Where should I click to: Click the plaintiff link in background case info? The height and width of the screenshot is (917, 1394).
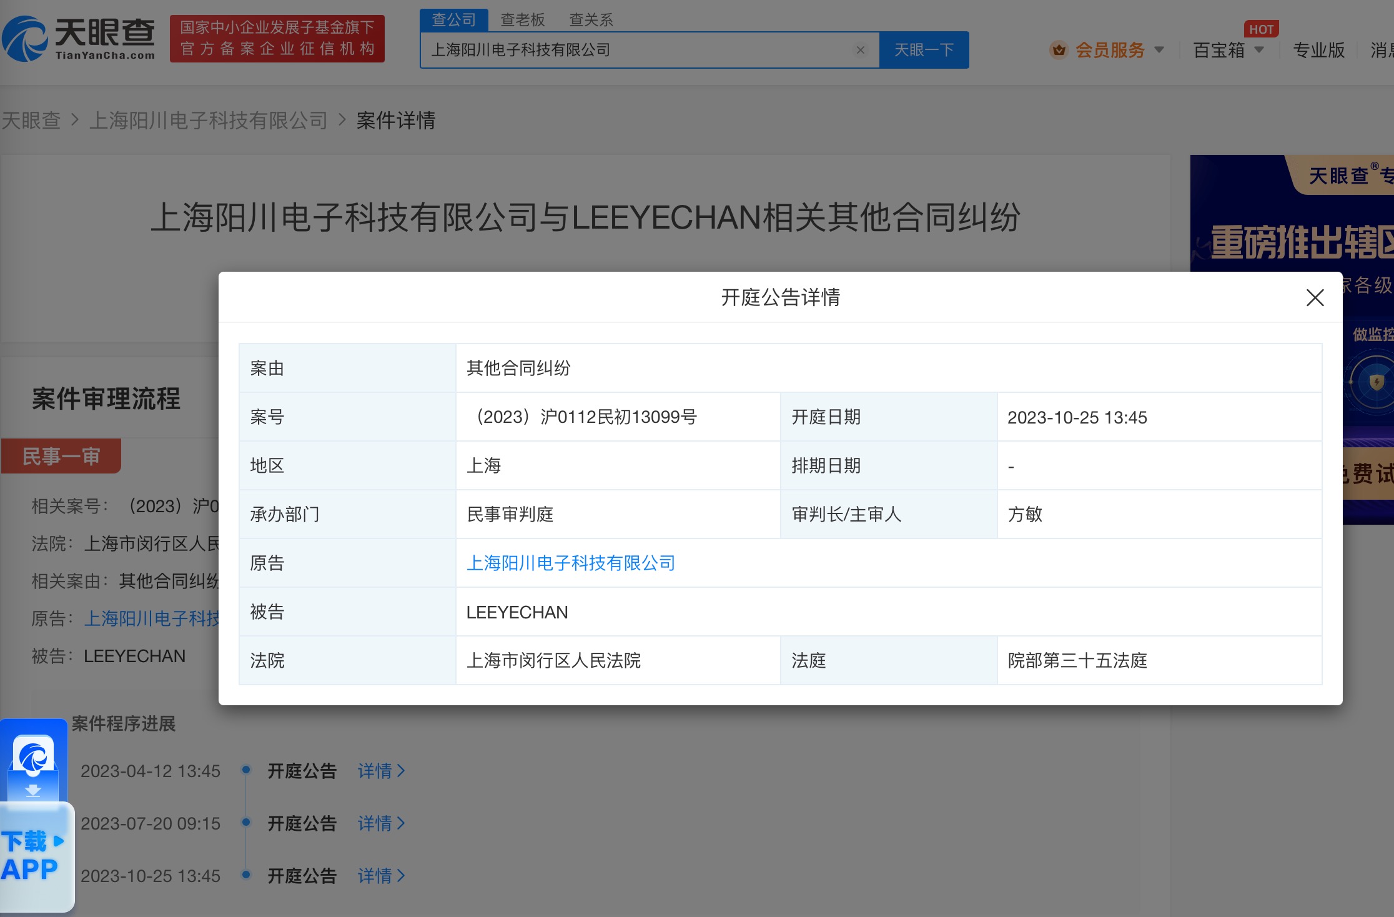coord(151,618)
